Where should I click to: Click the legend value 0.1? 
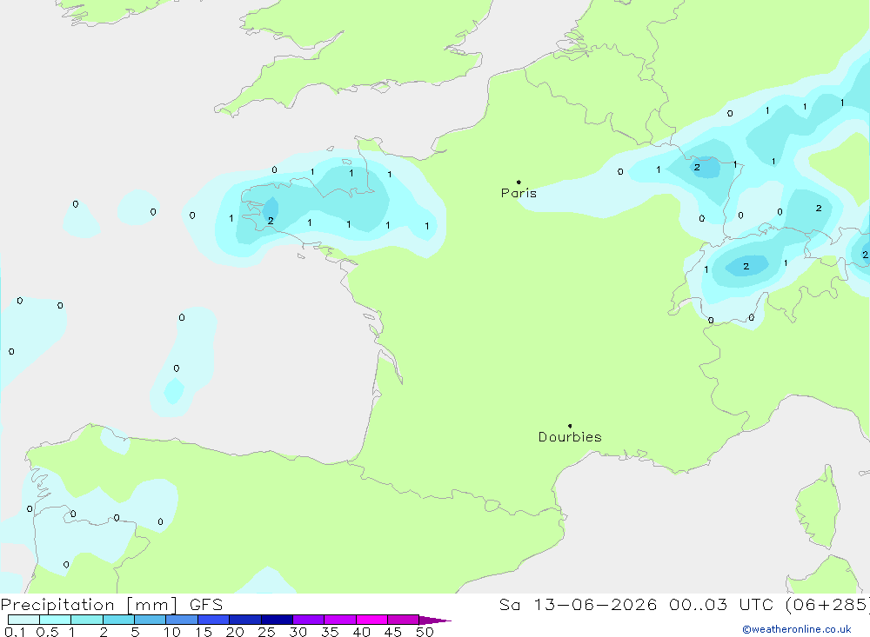[x=15, y=632]
